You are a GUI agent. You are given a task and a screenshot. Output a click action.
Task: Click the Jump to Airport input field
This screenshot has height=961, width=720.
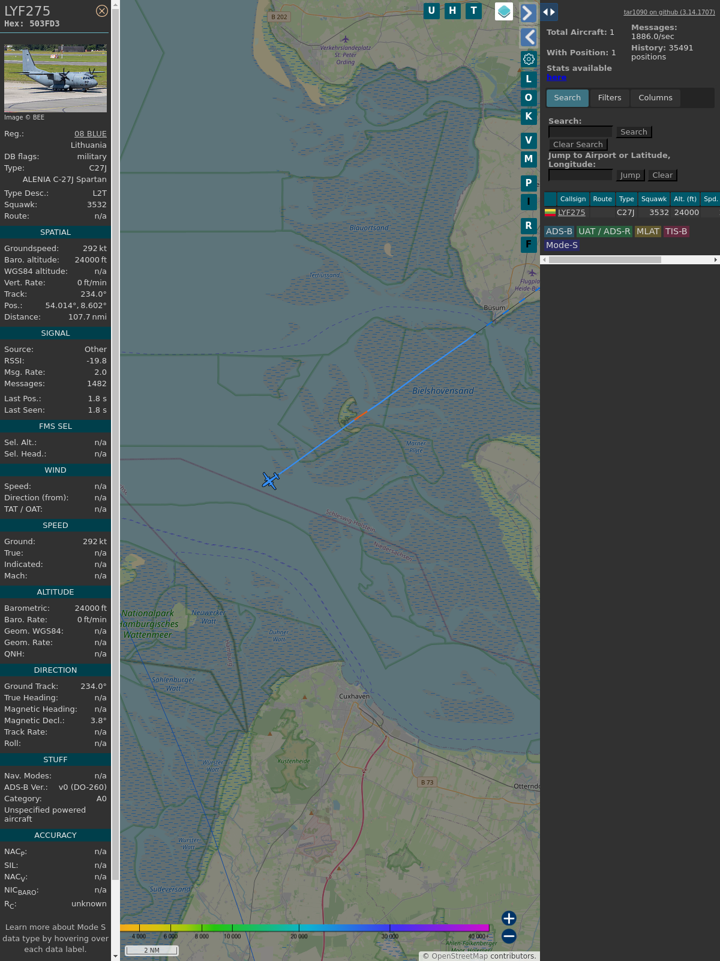(580, 175)
